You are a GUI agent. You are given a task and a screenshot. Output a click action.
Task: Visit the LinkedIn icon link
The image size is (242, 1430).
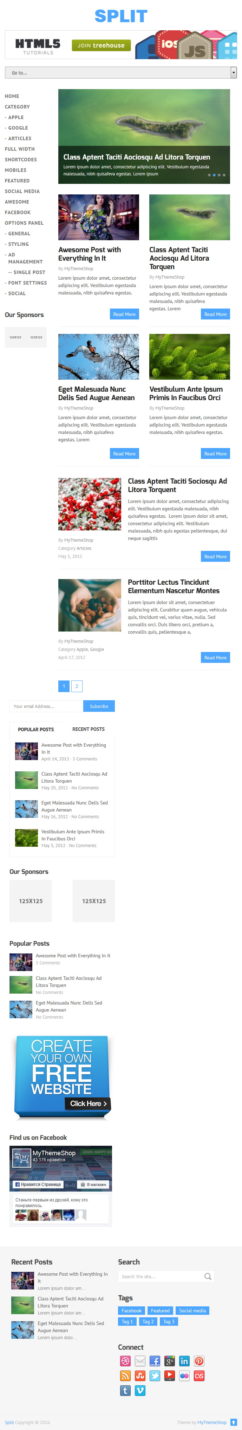(x=184, y=1361)
